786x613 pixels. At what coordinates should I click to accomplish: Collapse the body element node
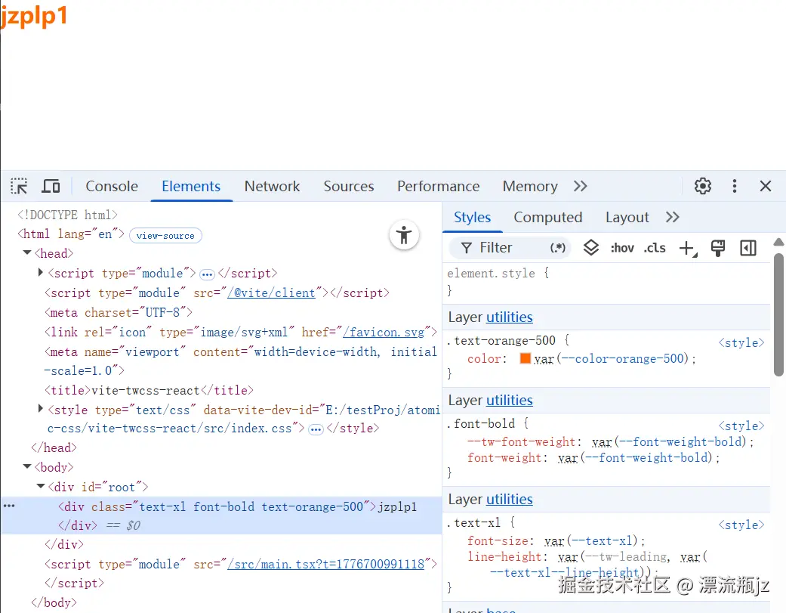27,466
